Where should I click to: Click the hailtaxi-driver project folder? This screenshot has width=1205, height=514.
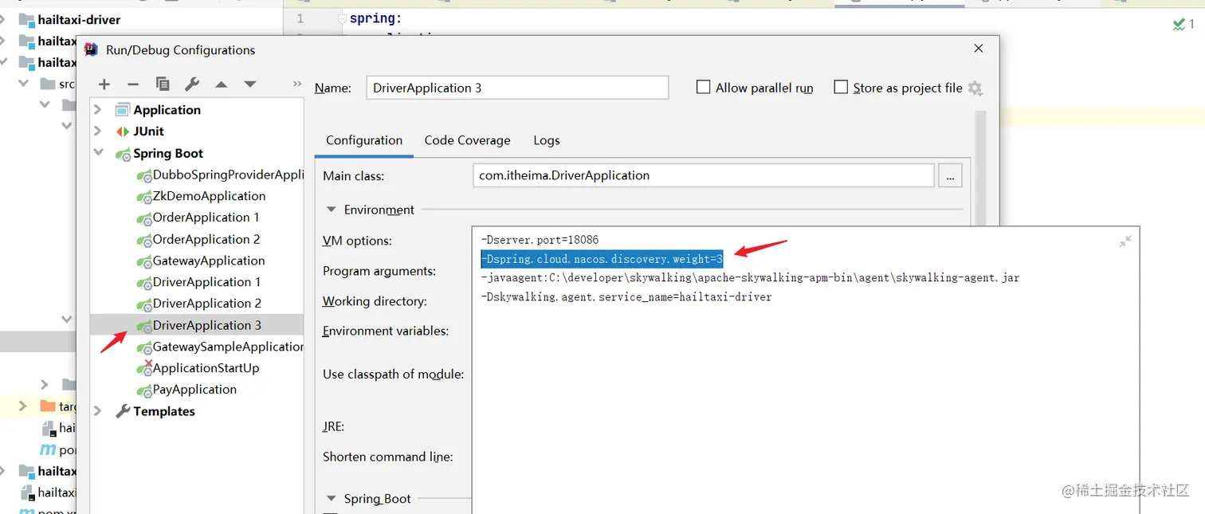click(71, 19)
